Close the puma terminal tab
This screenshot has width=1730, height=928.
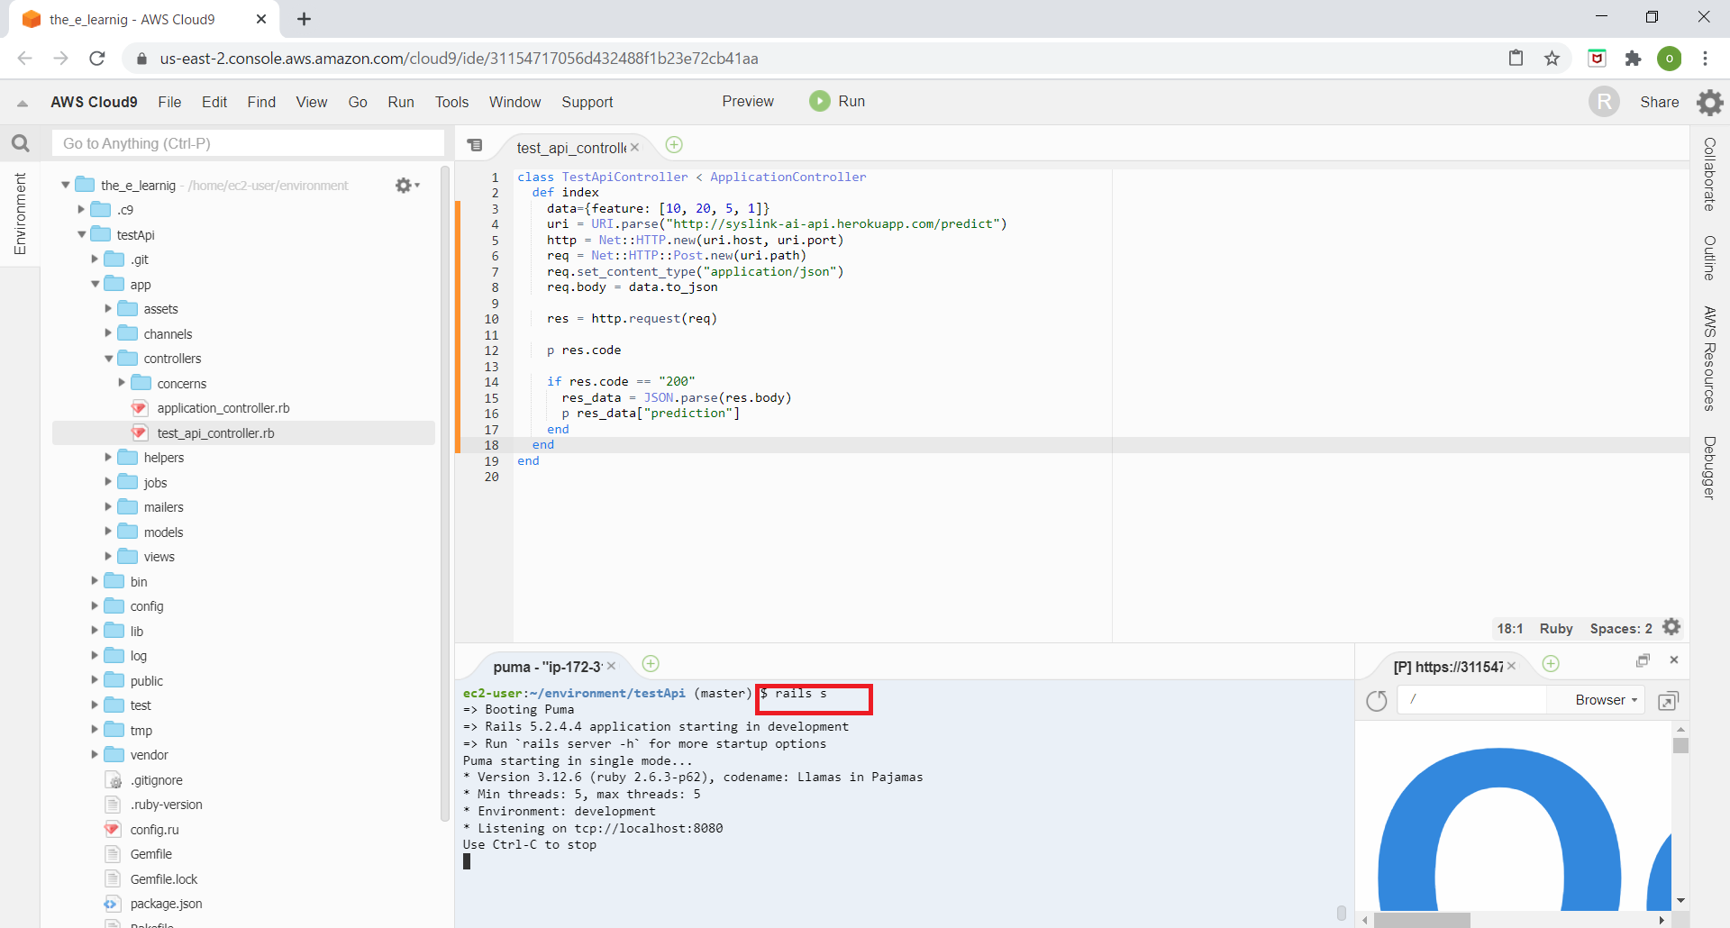coord(612,666)
